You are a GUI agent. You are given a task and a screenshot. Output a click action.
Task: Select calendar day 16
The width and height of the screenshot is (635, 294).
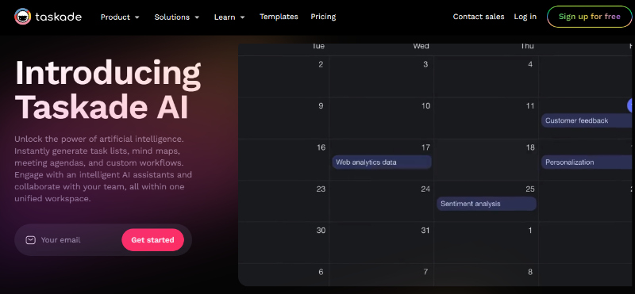321,147
